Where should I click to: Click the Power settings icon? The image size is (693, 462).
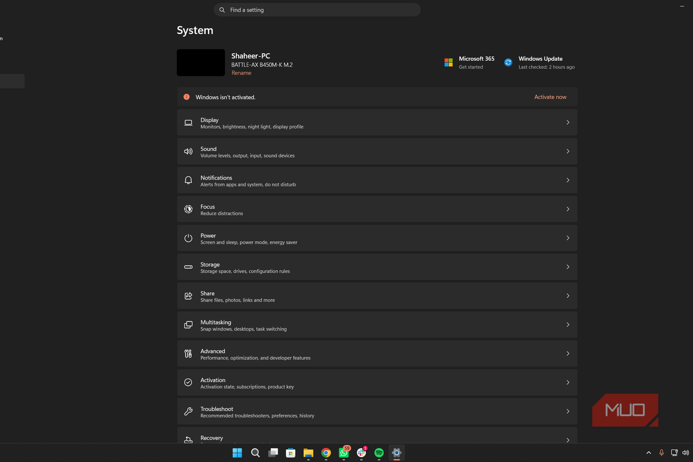tap(188, 238)
